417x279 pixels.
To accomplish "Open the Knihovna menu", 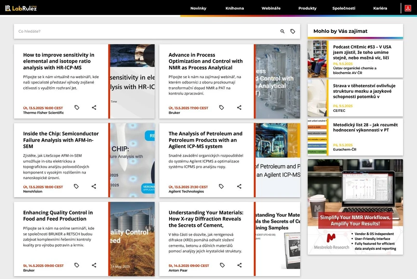I will (x=235, y=8).
